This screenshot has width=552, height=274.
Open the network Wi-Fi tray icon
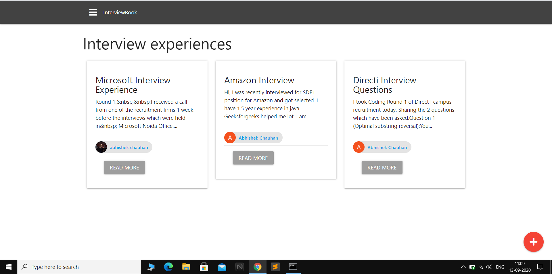pos(481,267)
